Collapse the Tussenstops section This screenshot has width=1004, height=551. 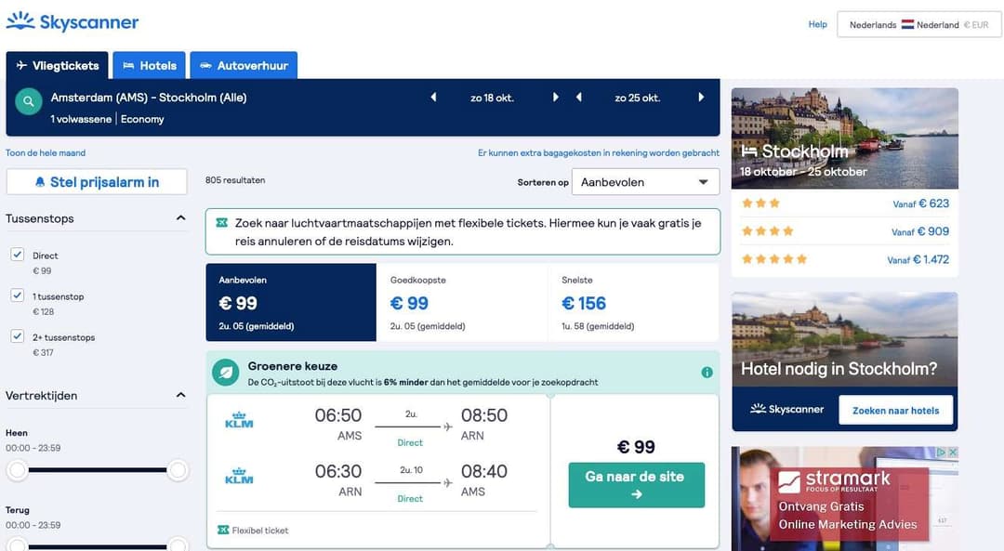[180, 218]
